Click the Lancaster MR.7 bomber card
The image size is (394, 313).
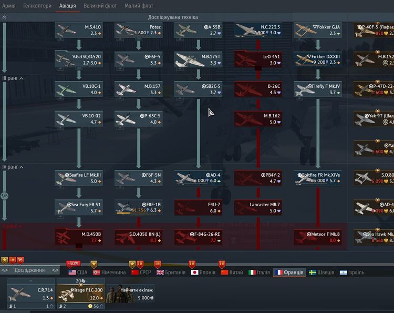coord(258,207)
